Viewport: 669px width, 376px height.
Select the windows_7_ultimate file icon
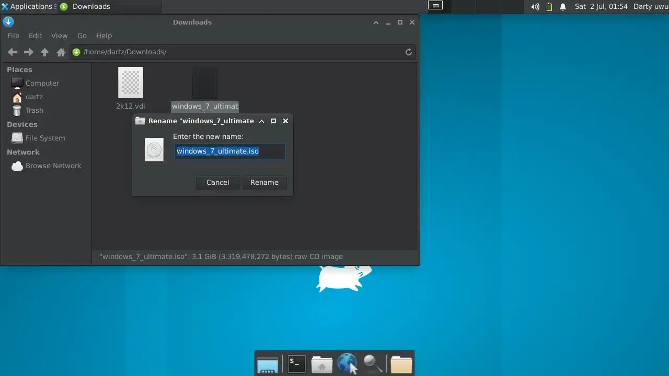205,83
